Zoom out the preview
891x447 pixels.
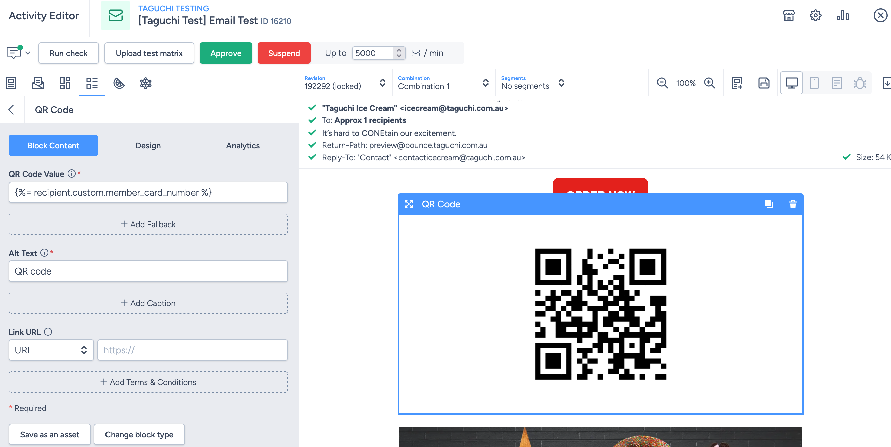pos(662,83)
